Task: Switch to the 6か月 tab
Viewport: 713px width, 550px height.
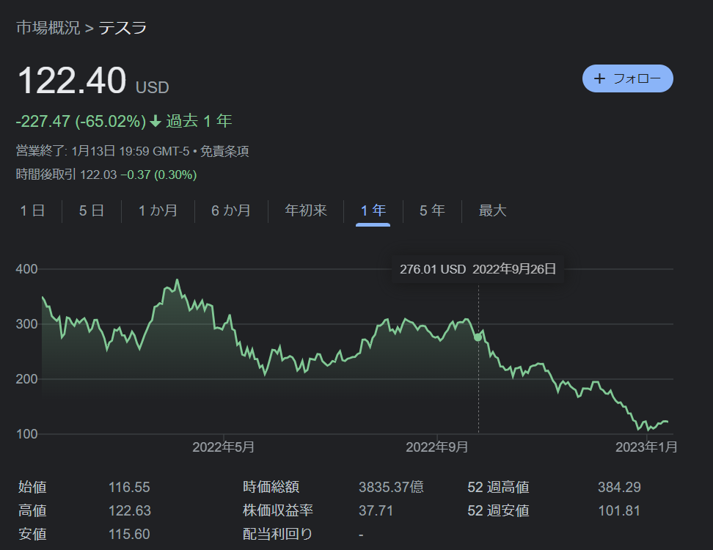Action: (x=231, y=210)
